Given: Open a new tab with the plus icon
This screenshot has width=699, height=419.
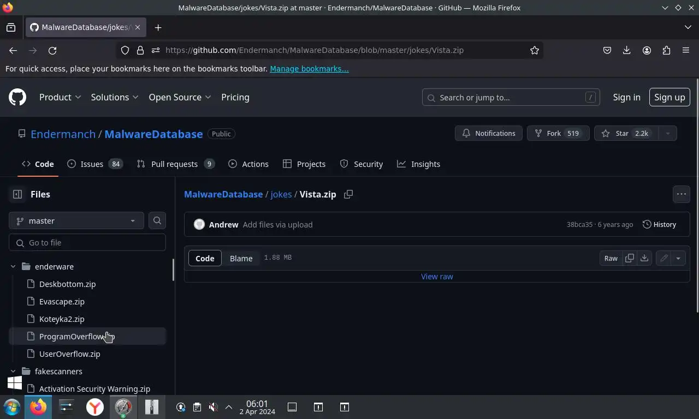Looking at the screenshot, I should (x=158, y=27).
